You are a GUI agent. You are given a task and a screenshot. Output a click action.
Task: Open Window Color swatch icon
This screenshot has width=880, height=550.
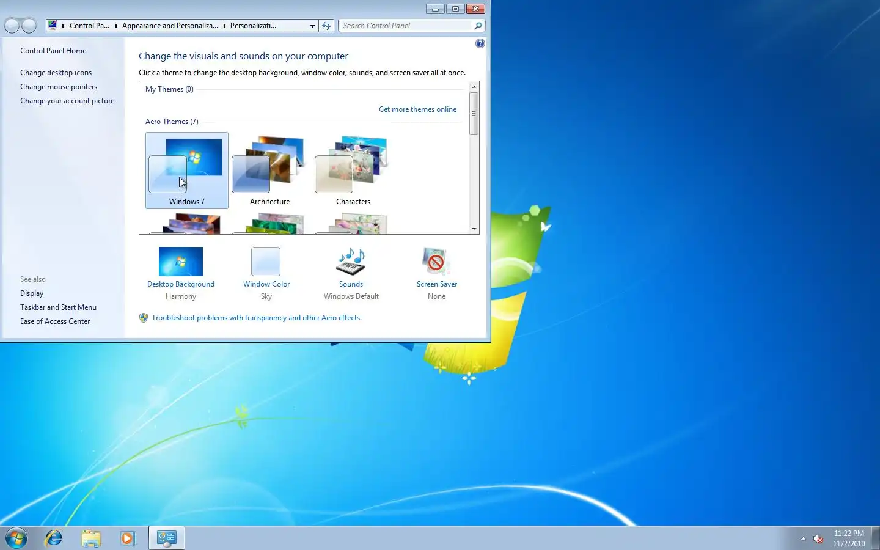click(x=266, y=262)
